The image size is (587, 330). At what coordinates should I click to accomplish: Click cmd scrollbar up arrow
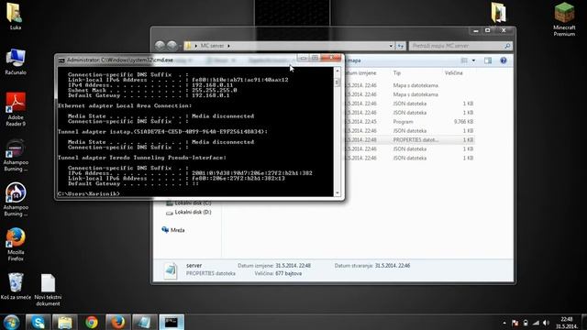(x=338, y=71)
